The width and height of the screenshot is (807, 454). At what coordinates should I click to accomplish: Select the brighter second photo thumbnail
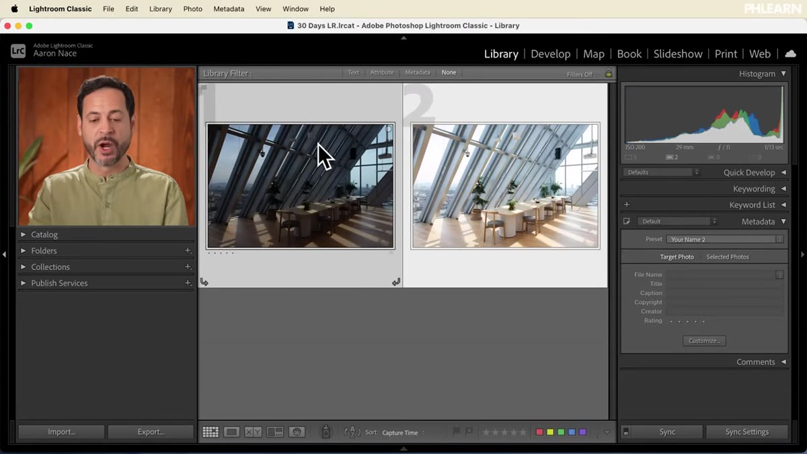coord(505,186)
